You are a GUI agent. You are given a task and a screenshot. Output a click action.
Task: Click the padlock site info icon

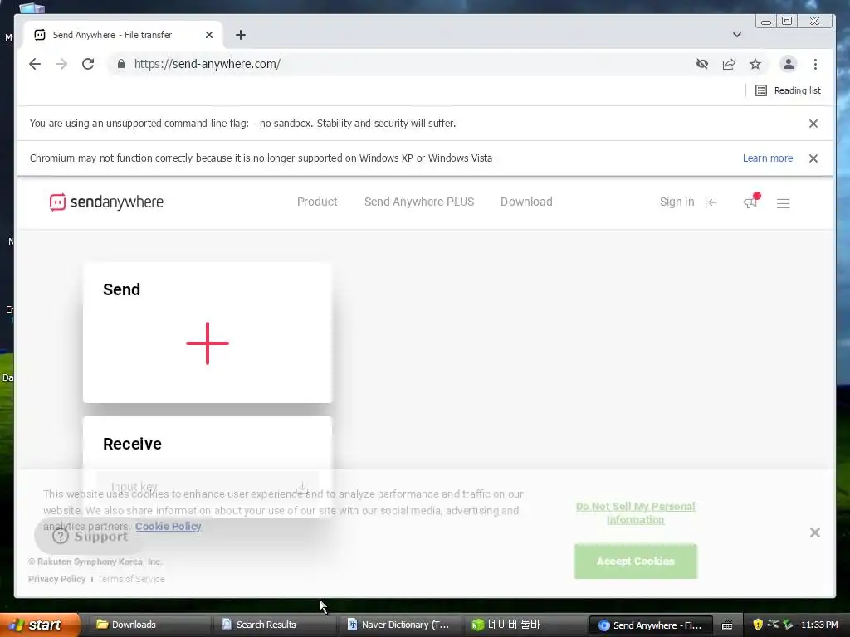point(121,64)
